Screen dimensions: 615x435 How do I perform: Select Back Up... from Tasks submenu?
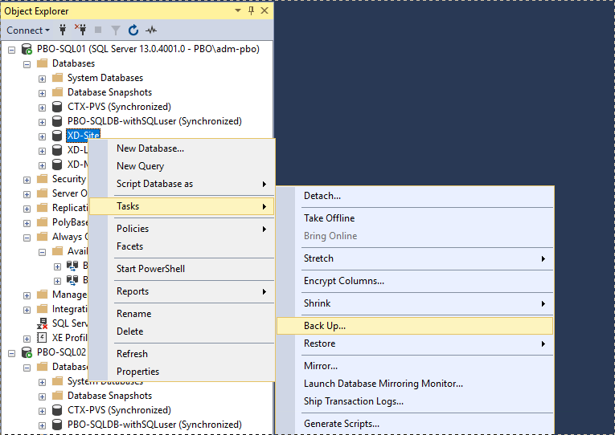coord(325,326)
